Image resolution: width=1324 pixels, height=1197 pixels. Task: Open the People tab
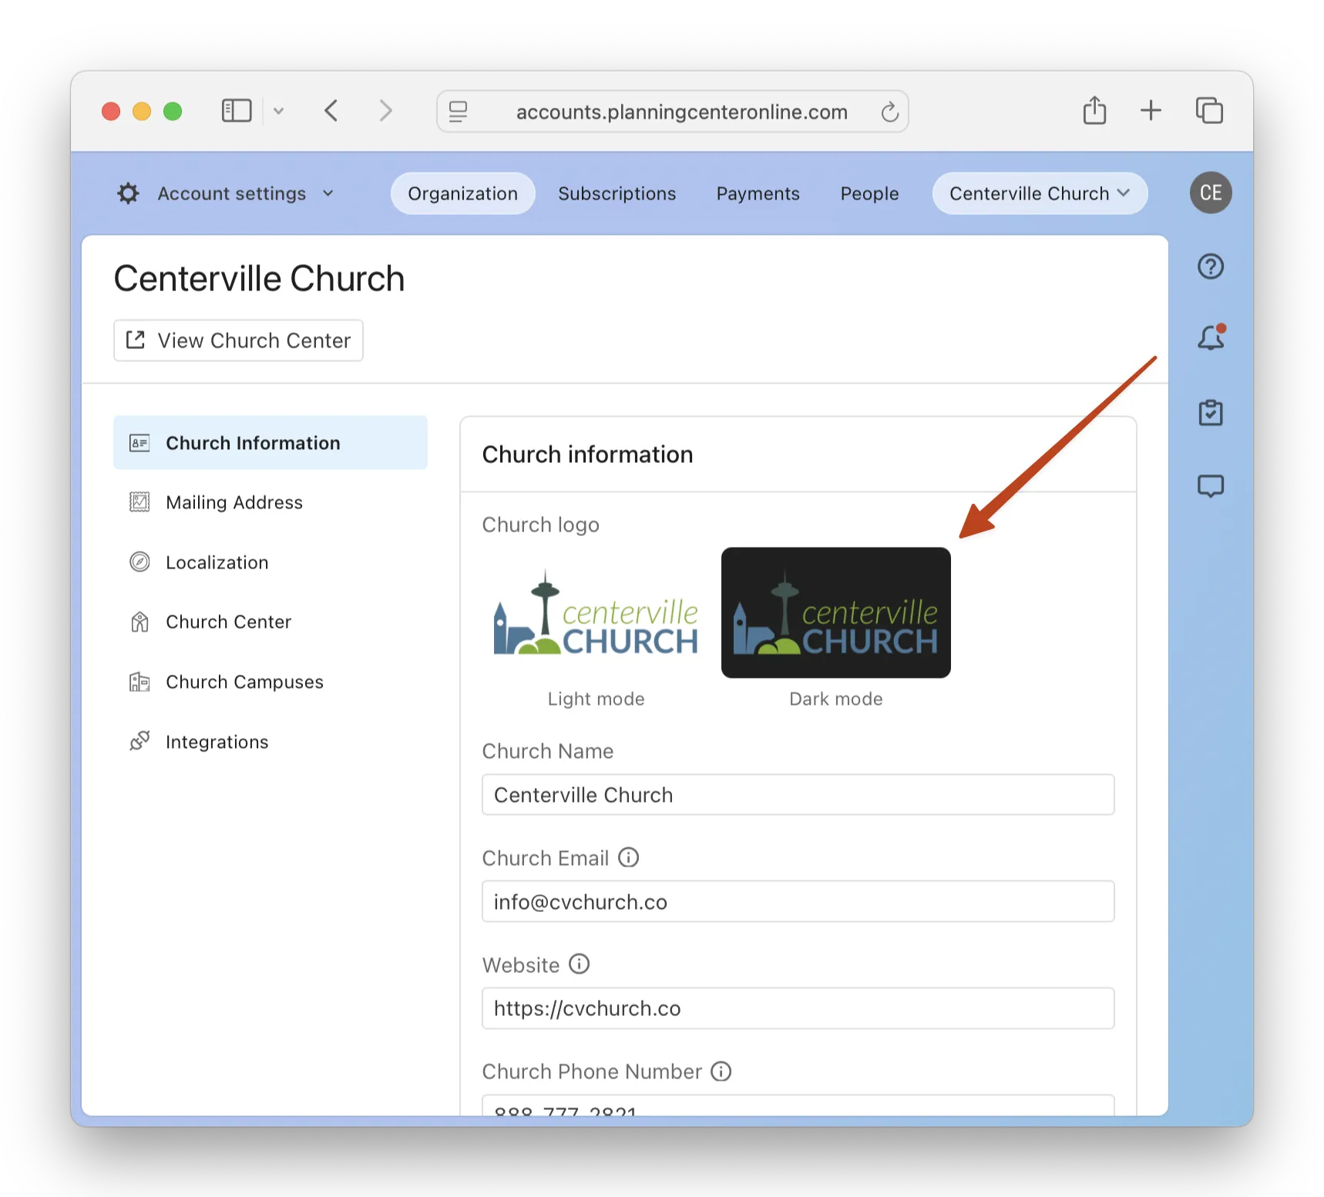tap(869, 193)
